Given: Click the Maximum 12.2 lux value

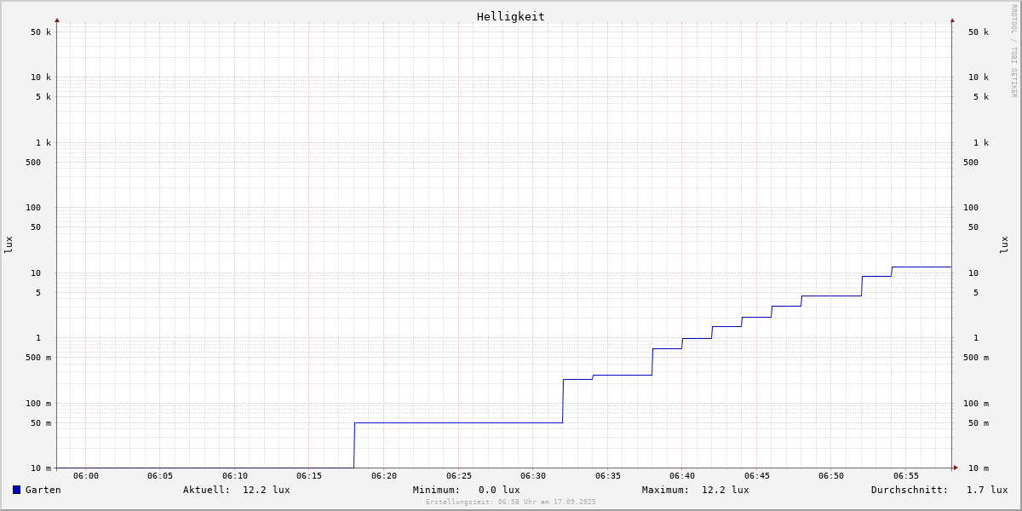Looking at the screenshot, I should click(x=725, y=490).
